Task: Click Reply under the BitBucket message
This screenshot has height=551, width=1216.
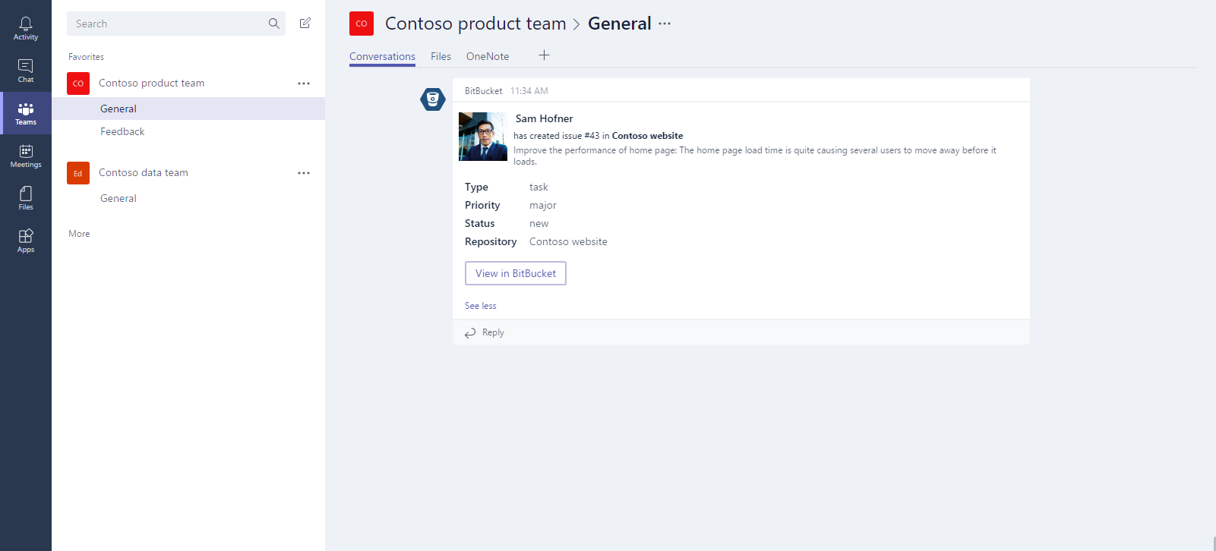Action: click(x=493, y=332)
